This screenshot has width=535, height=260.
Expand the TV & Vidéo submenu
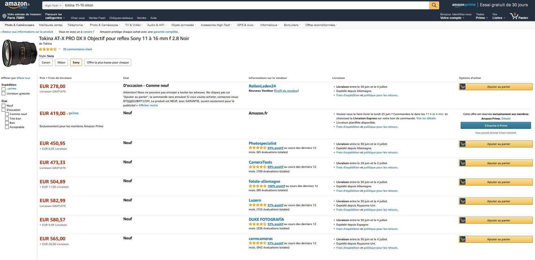[x=134, y=25]
